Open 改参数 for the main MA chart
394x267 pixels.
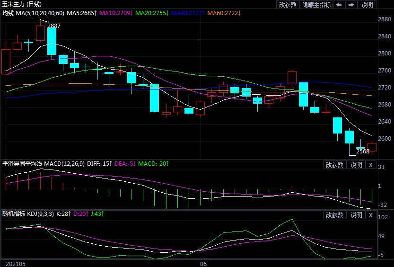(x=288, y=5)
